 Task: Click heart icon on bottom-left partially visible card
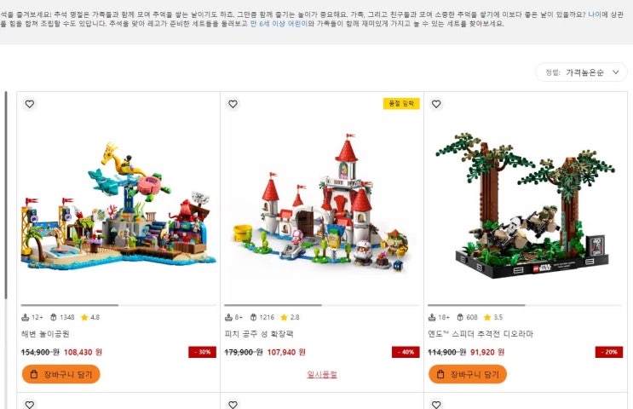(30, 405)
